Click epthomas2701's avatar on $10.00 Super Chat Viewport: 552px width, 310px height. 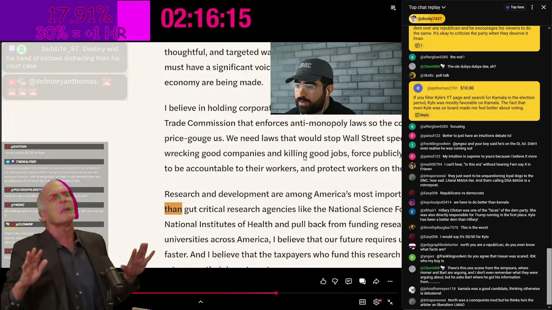[x=418, y=88]
